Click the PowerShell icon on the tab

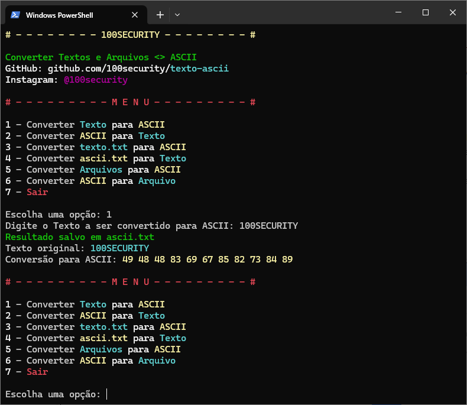(x=15, y=15)
